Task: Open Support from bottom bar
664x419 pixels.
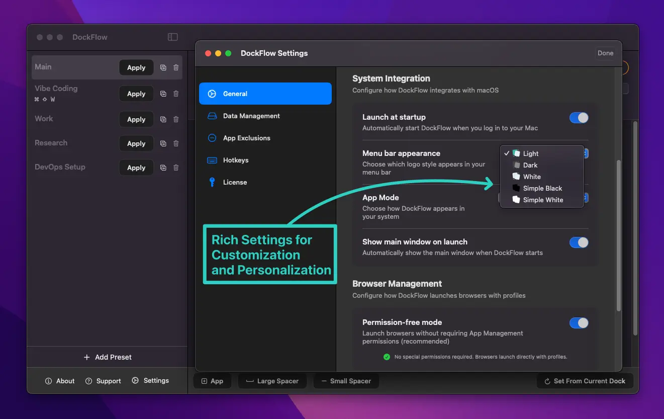Action: (103, 381)
